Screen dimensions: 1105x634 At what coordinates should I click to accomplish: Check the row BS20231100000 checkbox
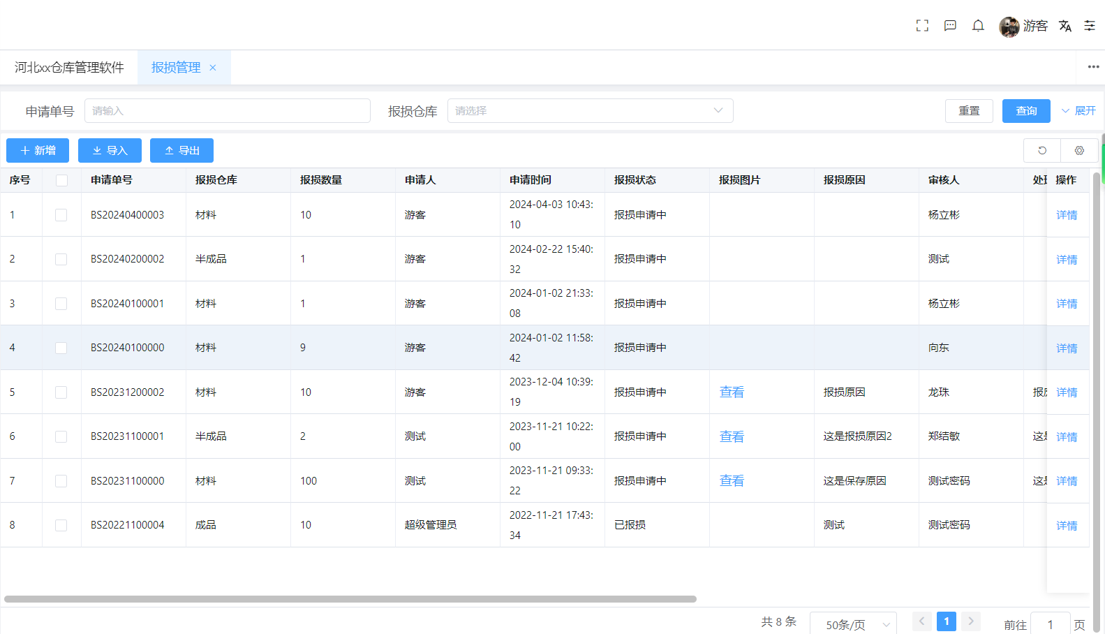pyautogui.click(x=61, y=481)
